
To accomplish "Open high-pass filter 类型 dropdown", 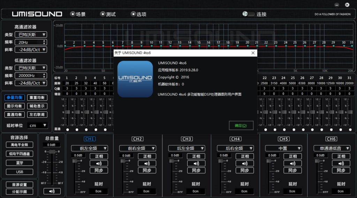I will point(31,34).
